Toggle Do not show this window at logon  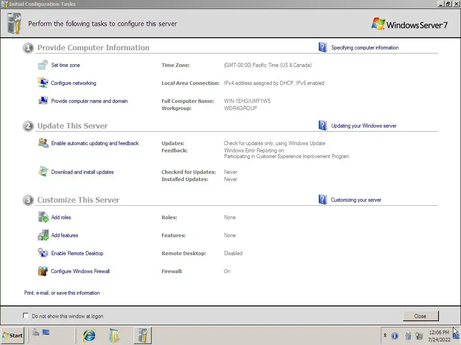point(26,316)
